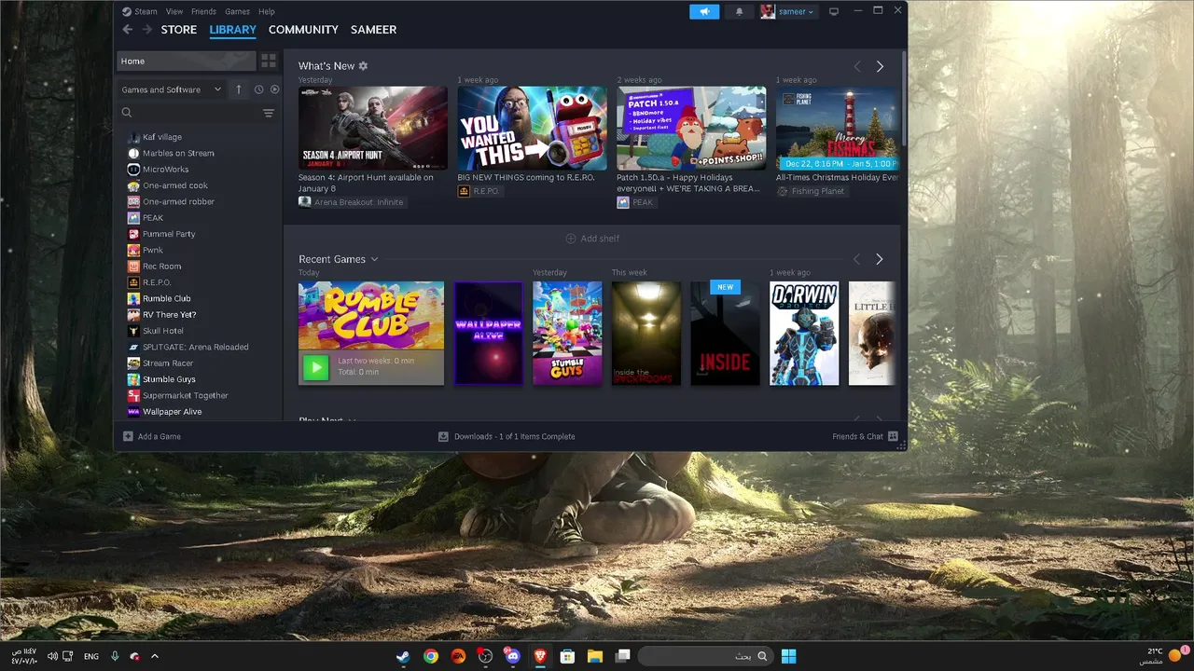
Task: Click the library search field
Action: click(191, 113)
